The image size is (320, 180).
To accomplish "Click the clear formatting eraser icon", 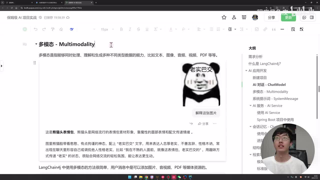I will pos(61,29).
